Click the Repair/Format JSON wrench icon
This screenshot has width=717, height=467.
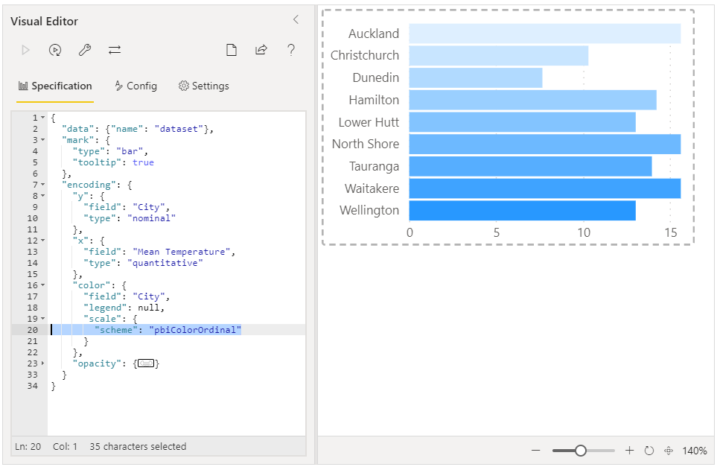coord(85,50)
